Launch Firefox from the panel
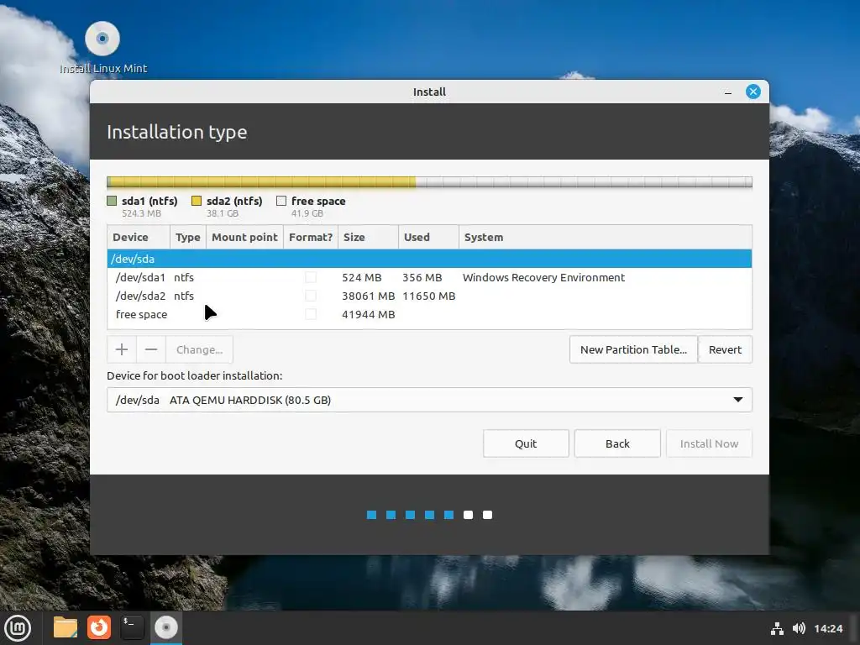Viewport: 860px width, 645px height. pyautogui.click(x=99, y=627)
